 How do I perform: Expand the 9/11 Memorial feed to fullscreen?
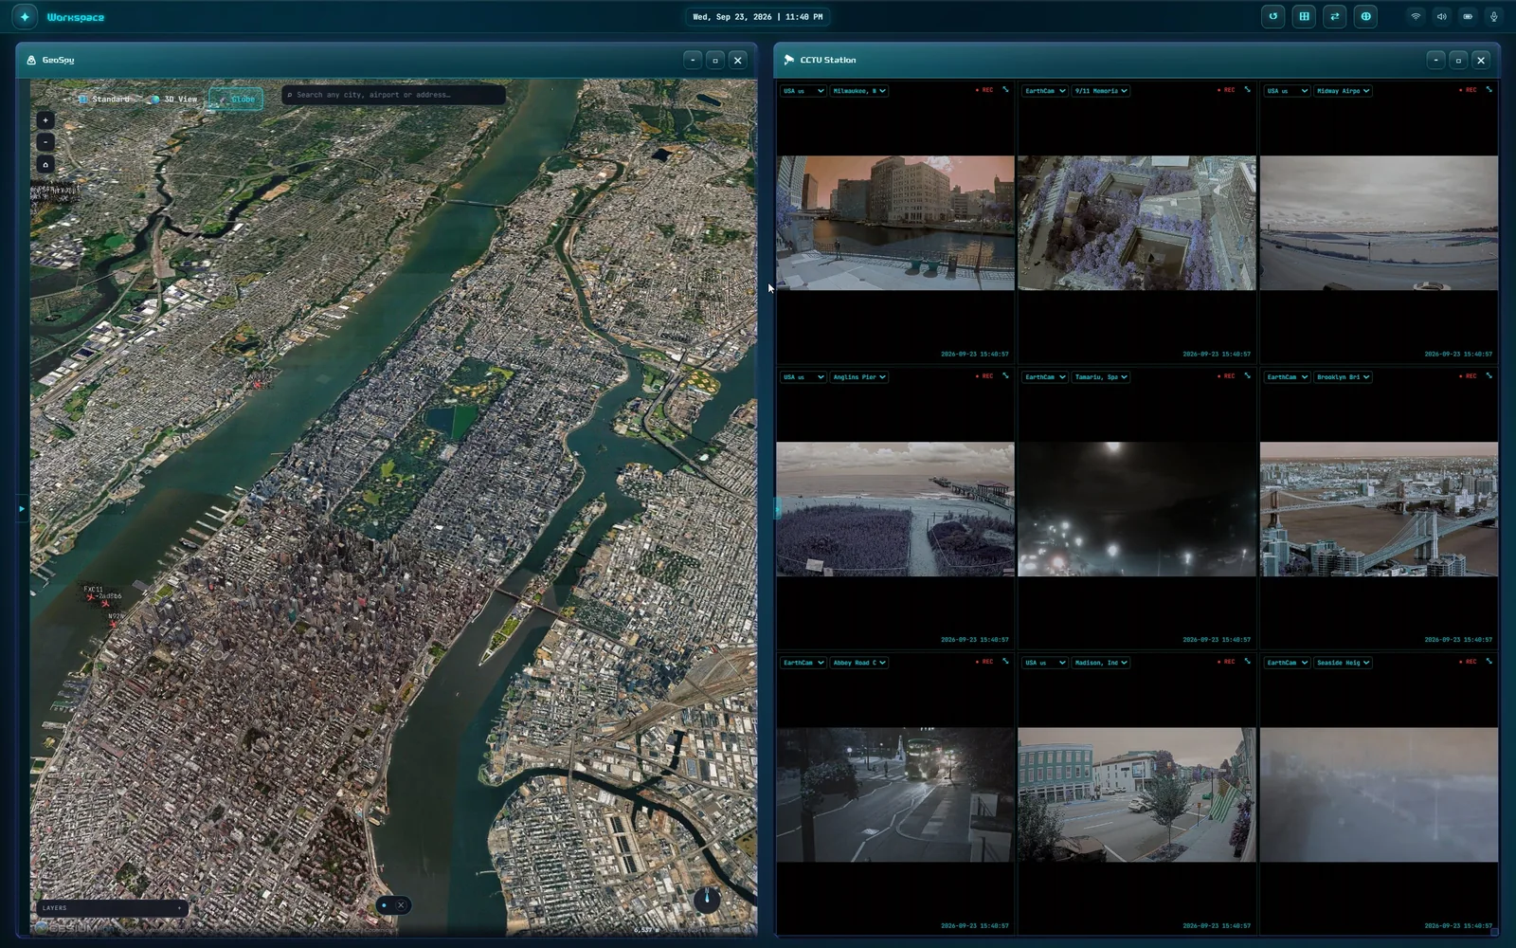(x=1248, y=90)
